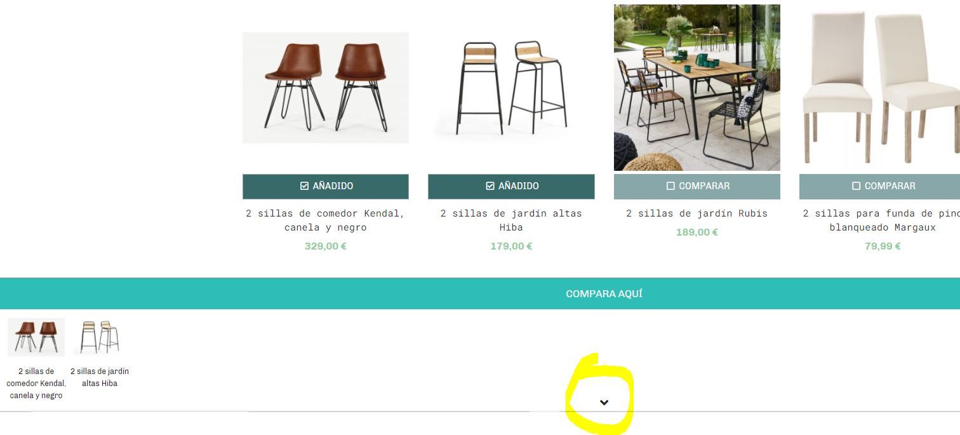Open Kendal brown leather chairs image
The width and height of the screenshot is (960, 435).
tap(326, 88)
